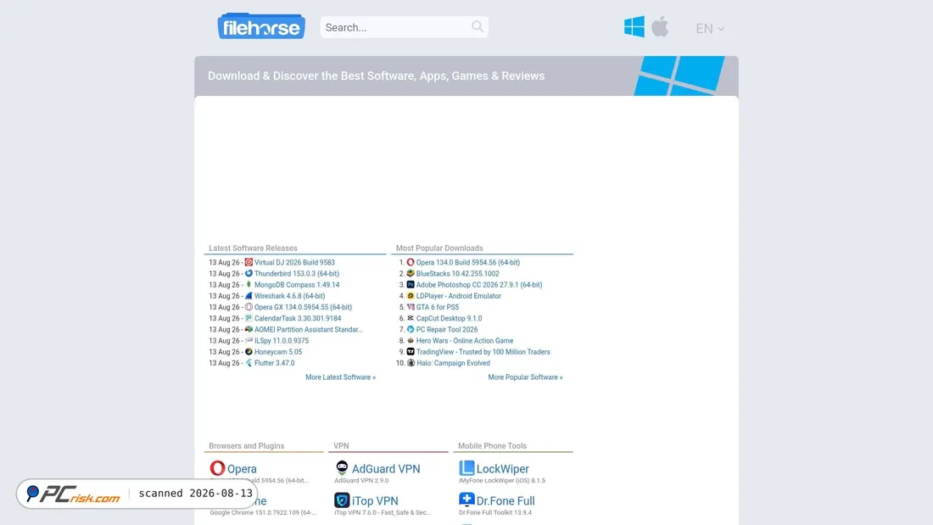Click the CapCut Desktop icon
Screen dimensions: 933x525
(411, 318)
